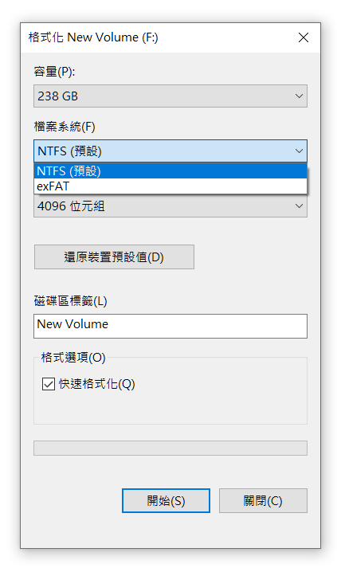Open the 容量 capacity combo box showing 238 GB
The height and width of the screenshot is (568, 337).
(x=170, y=96)
